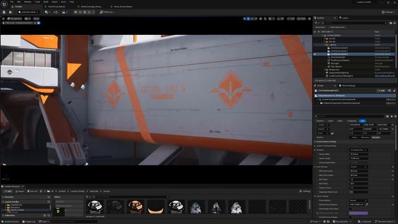The image size is (398, 224).
Task: Collapse the Lighting folder in the Outliner
Action: tap(325, 45)
